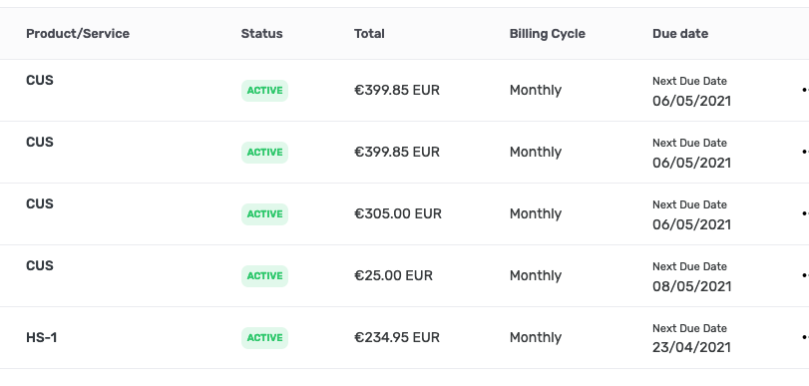809x386 pixels.
Task: Sort table by Total column header
Action: 369,34
